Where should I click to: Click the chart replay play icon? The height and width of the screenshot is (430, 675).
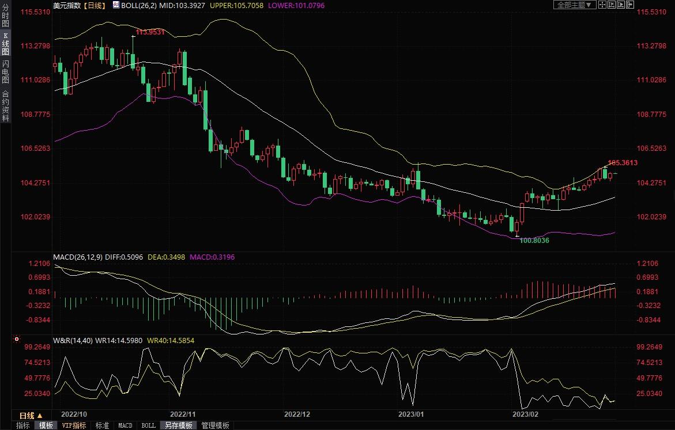[x=621, y=5]
